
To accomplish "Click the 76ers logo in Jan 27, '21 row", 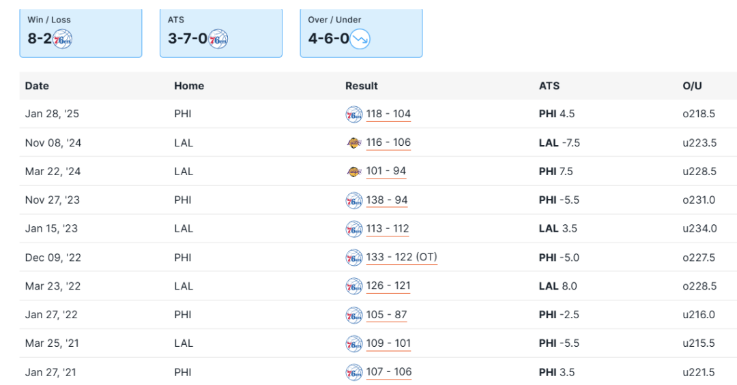I will coord(353,372).
